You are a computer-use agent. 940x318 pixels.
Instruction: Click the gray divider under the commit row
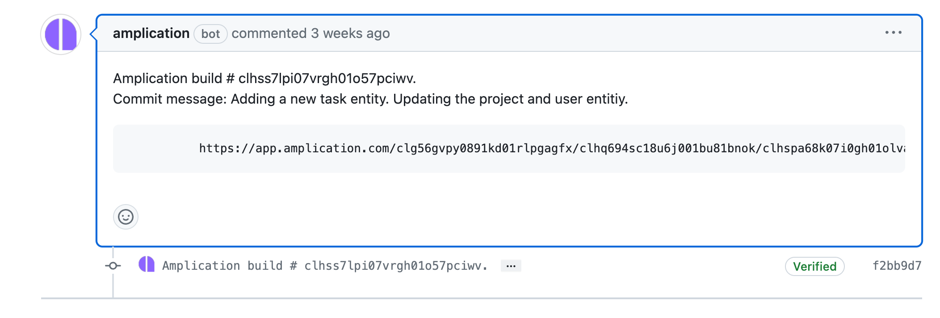(x=491, y=298)
